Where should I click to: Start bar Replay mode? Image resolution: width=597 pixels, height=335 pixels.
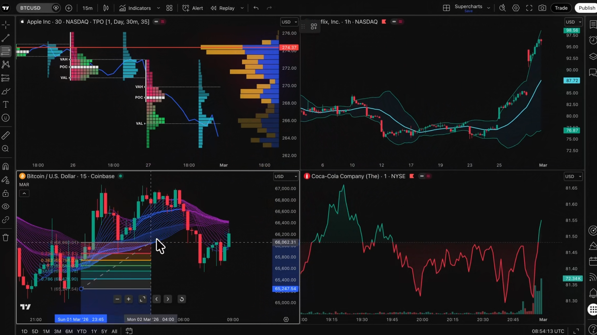[222, 8]
